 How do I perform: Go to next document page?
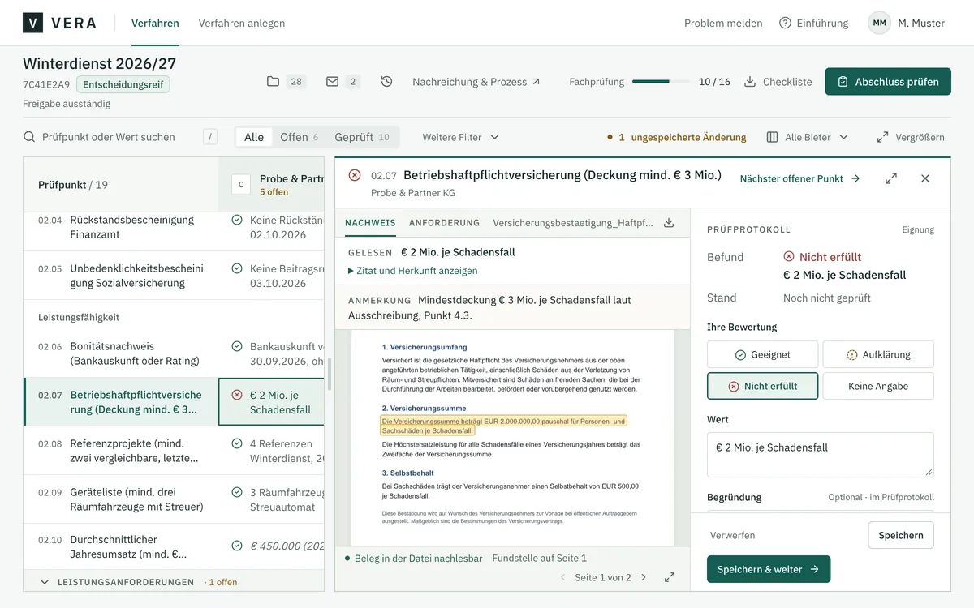click(x=644, y=577)
